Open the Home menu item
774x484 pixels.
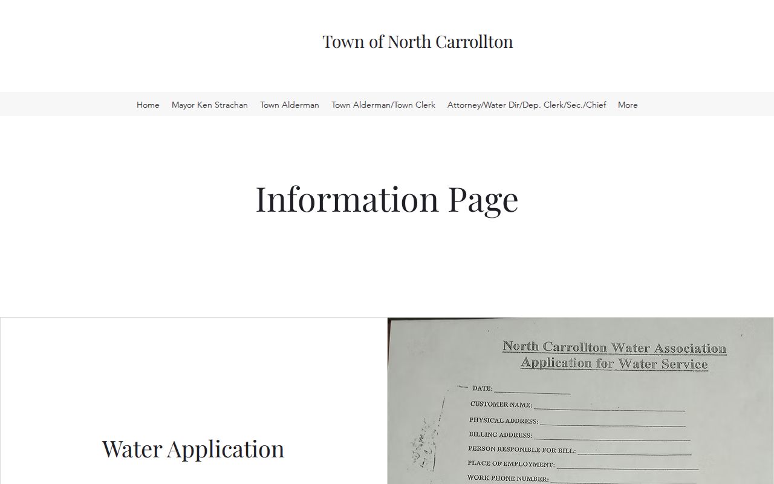tap(148, 105)
